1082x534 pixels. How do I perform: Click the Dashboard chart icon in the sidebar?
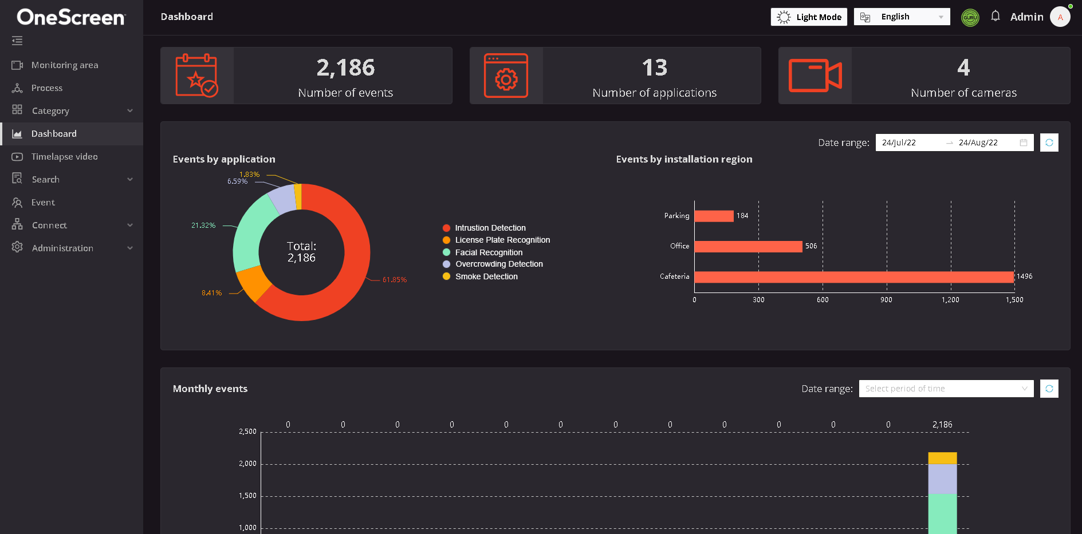[x=17, y=134]
